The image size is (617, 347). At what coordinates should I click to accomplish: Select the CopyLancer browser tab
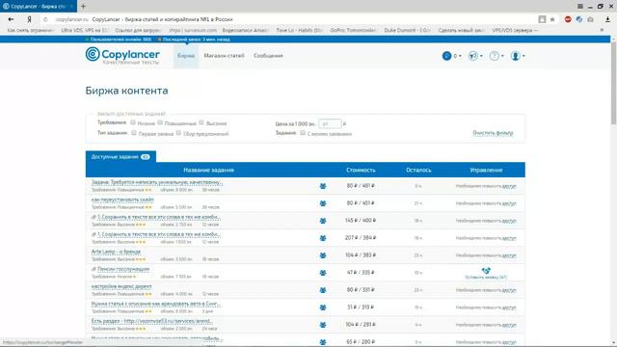pos(39,7)
